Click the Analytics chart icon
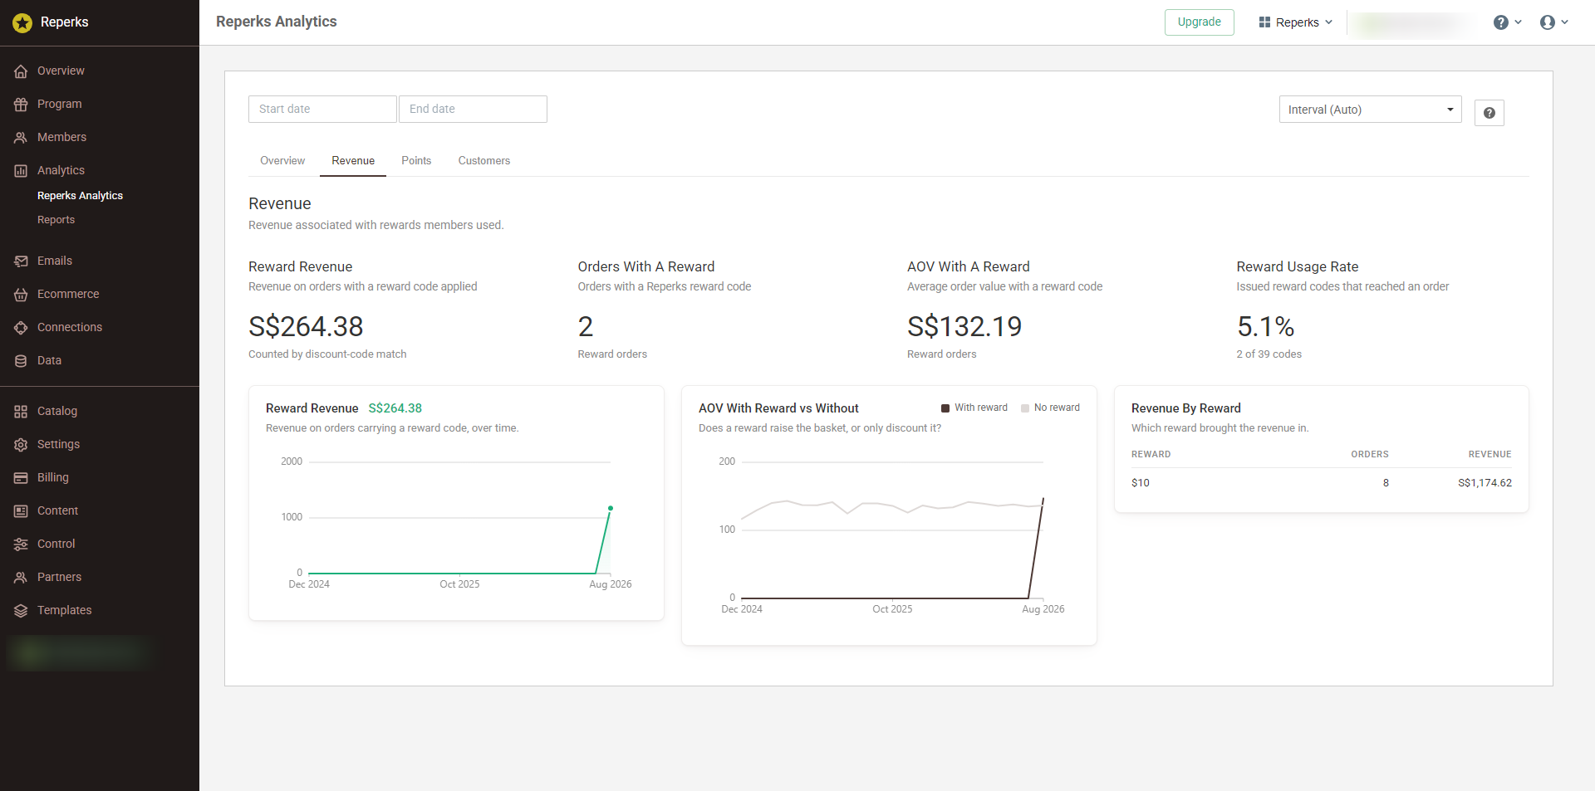The image size is (1595, 791). pos(21,171)
